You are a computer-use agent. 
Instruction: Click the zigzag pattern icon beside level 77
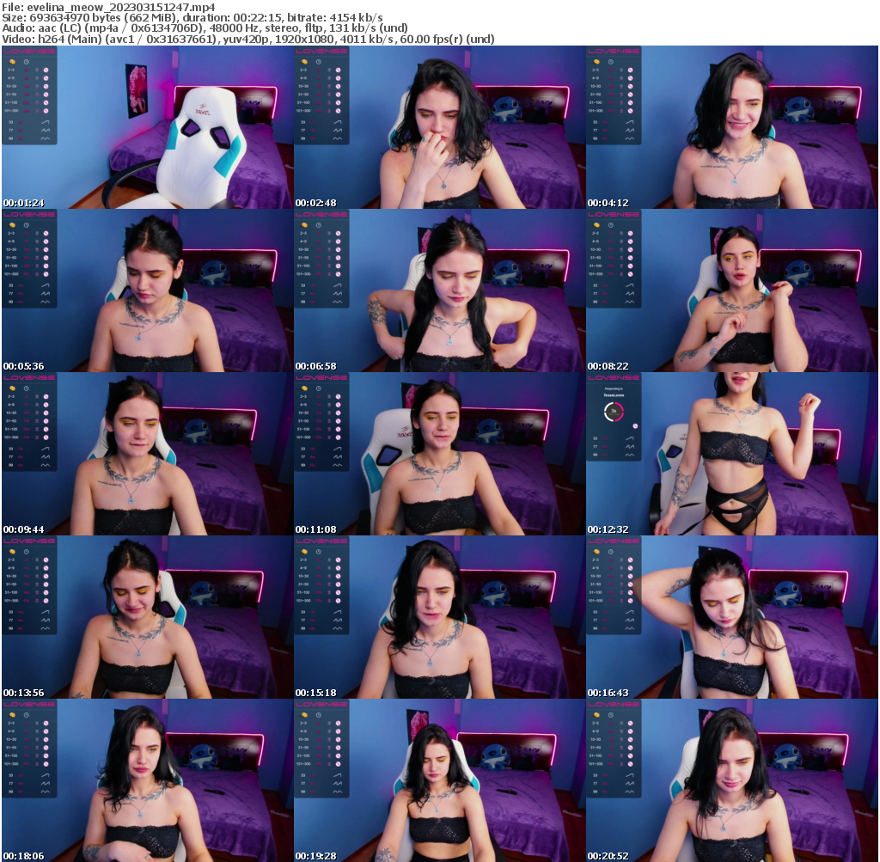pos(46,130)
